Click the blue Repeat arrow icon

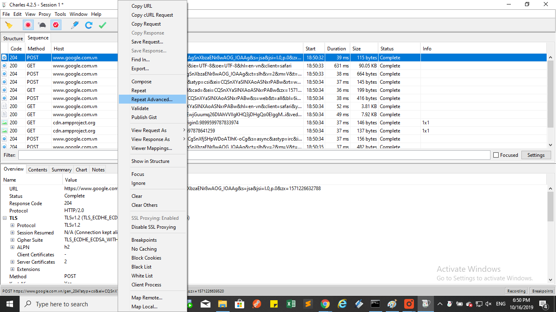tap(88, 25)
